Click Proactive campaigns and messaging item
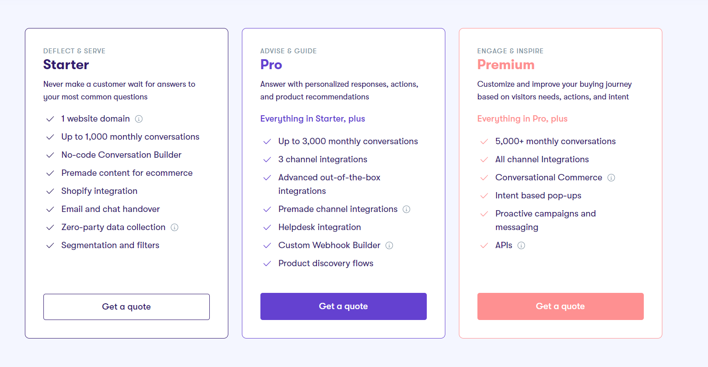The width and height of the screenshot is (708, 367). [x=546, y=221]
